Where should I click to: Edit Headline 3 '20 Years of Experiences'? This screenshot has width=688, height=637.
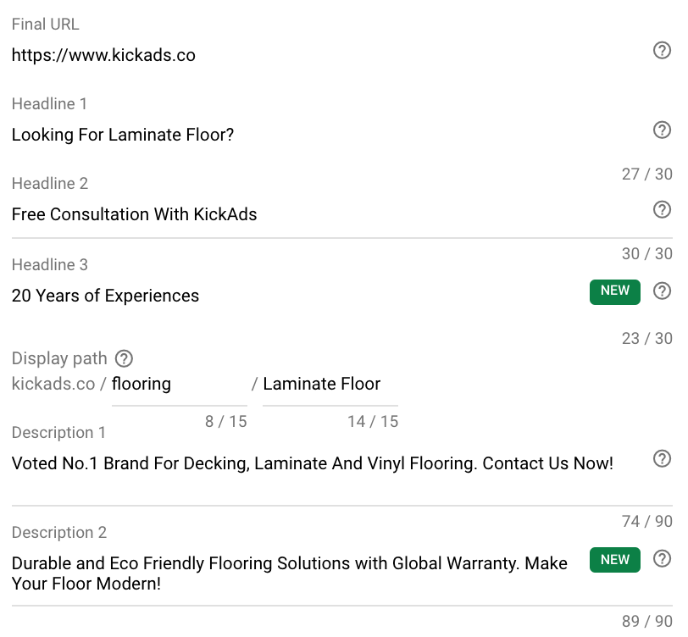click(x=298, y=296)
